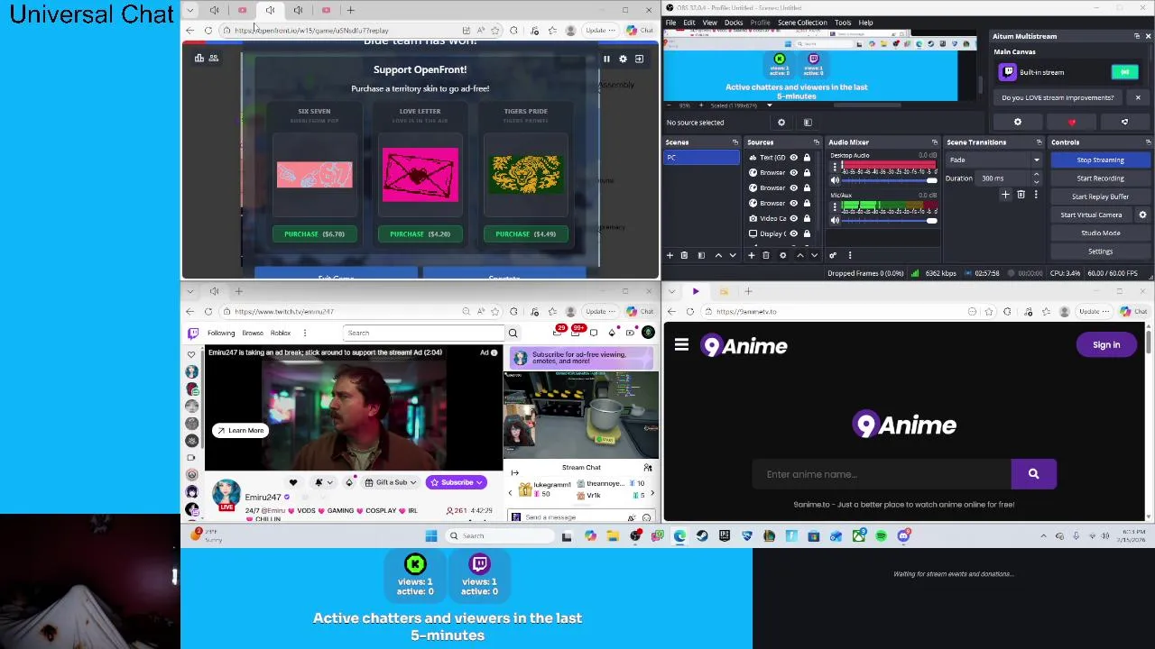This screenshot has width=1155, height=649.
Task: Open the leaderboard icon in OpenFront game
Action: click(199, 58)
